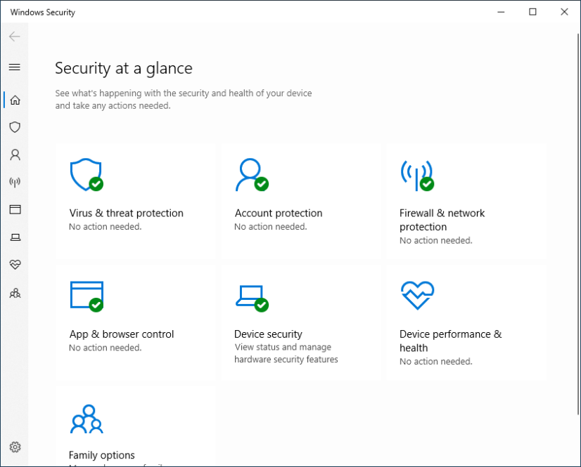Click the large shield icon with checkmark

[87, 175]
